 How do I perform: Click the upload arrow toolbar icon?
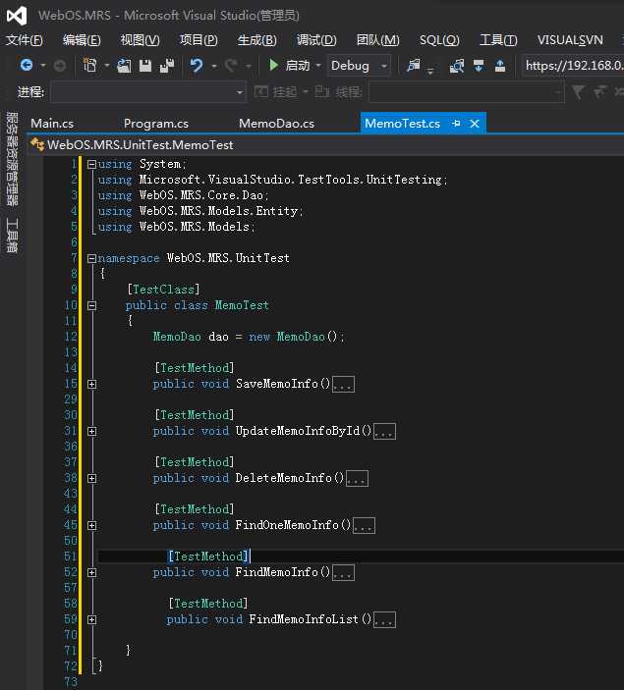click(x=500, y=66)
